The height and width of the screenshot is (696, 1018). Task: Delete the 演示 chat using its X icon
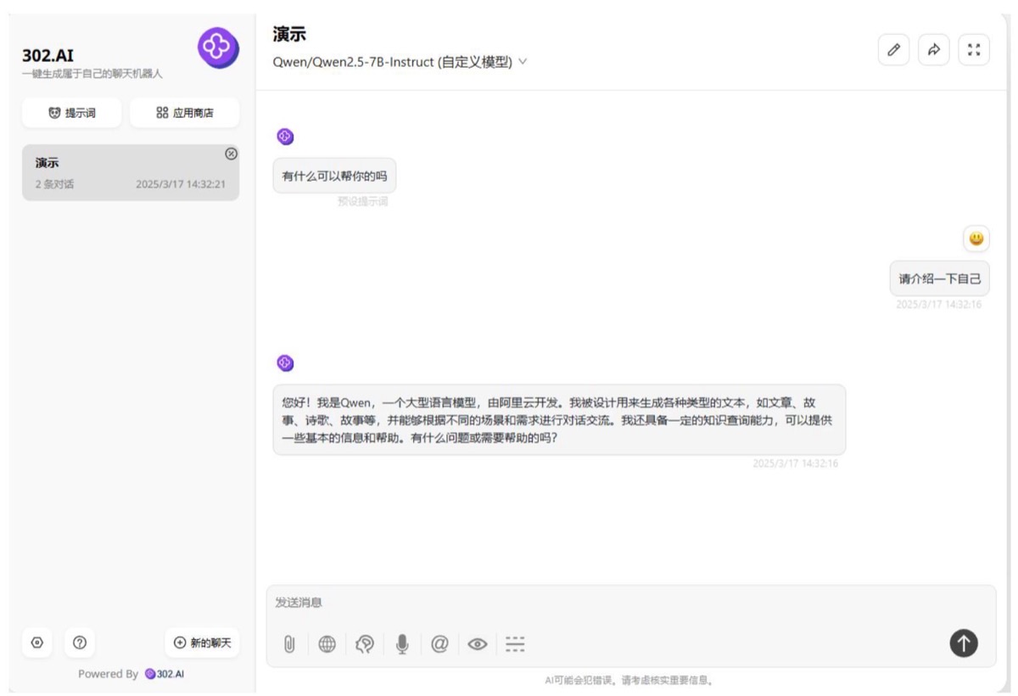231,154
